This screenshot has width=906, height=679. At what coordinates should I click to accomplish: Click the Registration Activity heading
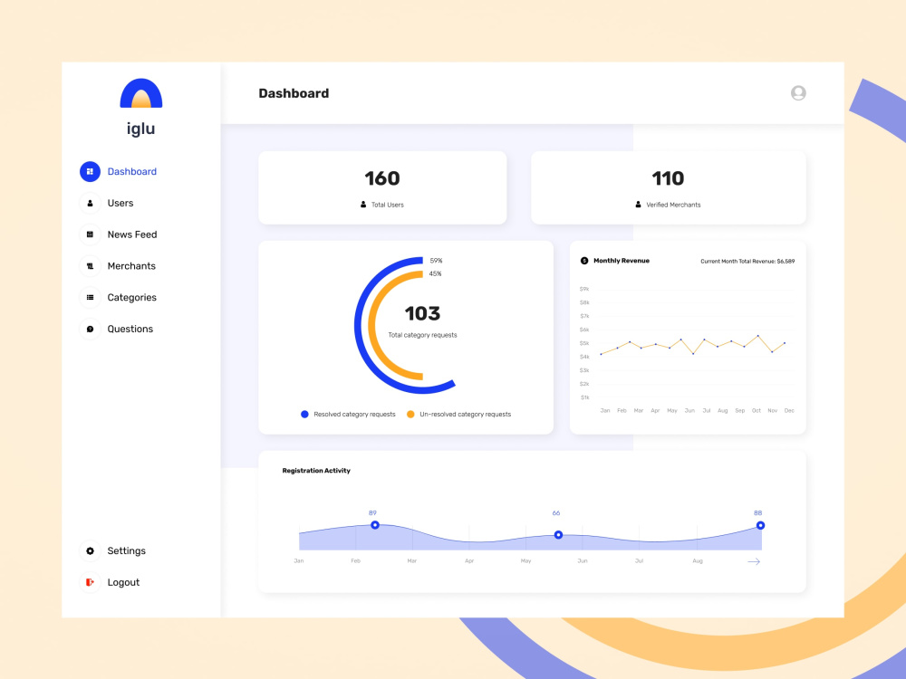(x=316, y=471)
